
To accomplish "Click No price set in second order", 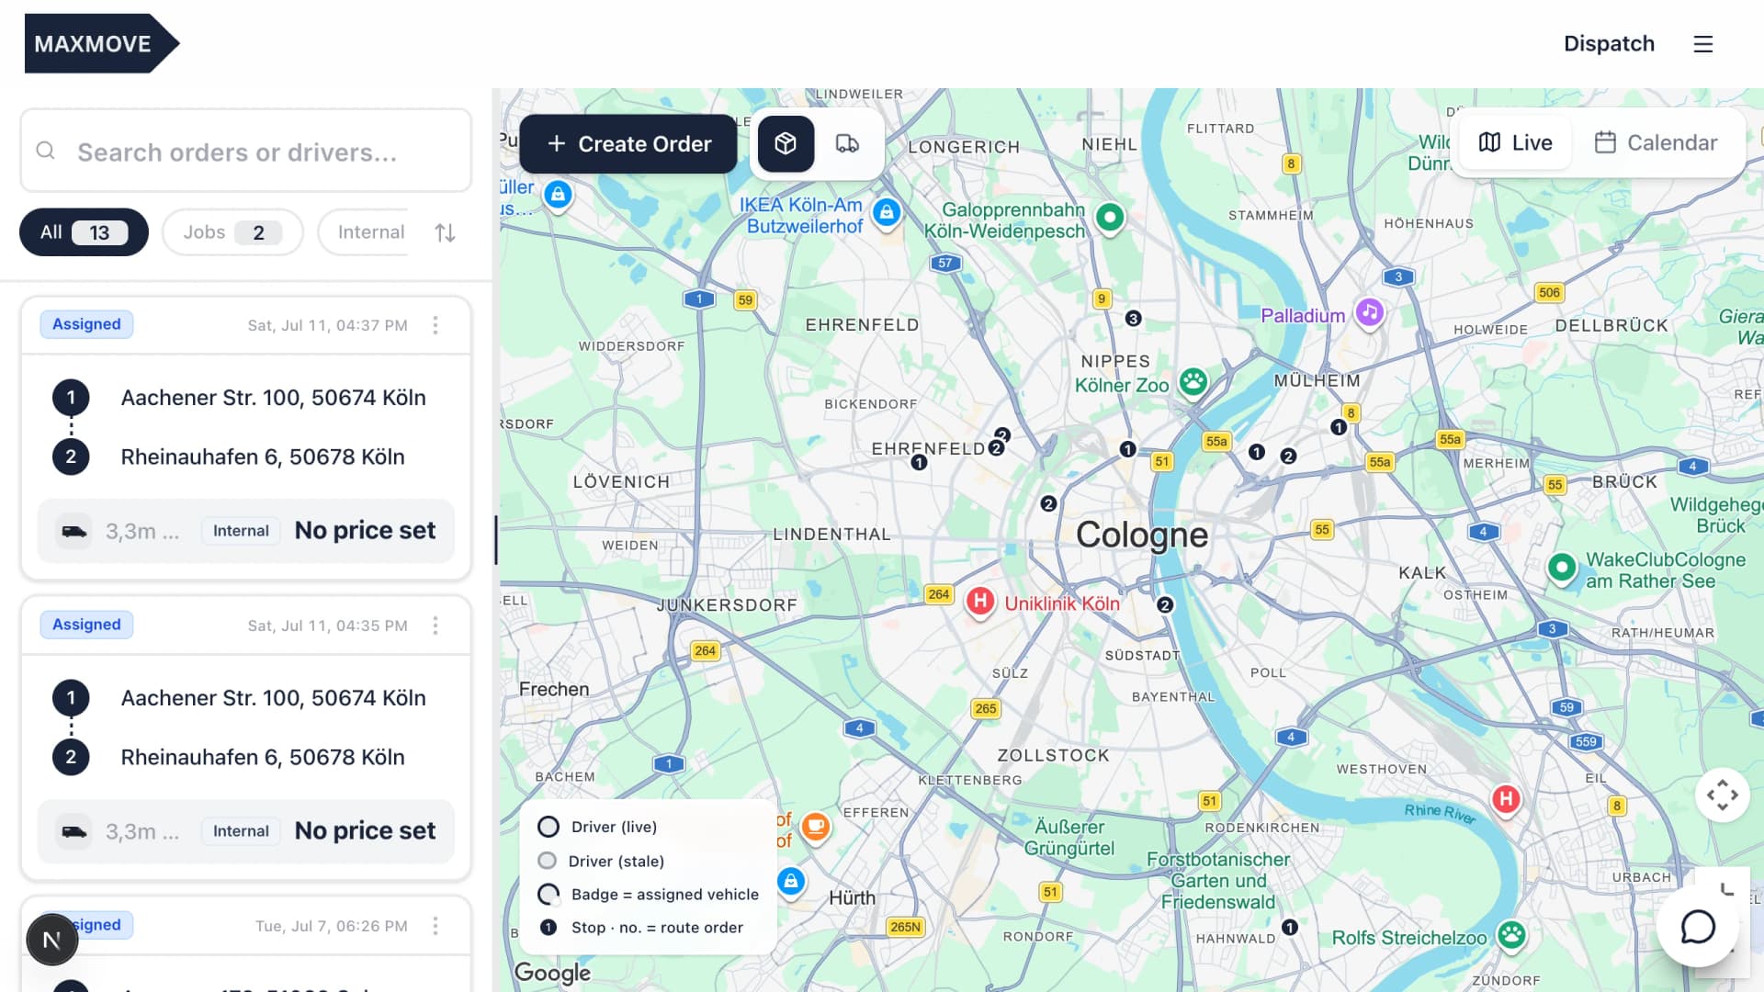I will [365, 831].
